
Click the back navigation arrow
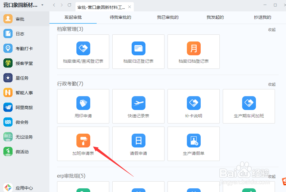pos(54,5)
